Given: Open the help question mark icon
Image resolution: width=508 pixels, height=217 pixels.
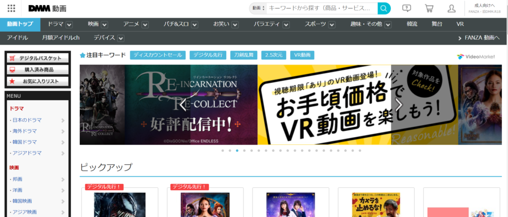Looking at the screenshot, I should pyautogui.click(x=407, y=8).
